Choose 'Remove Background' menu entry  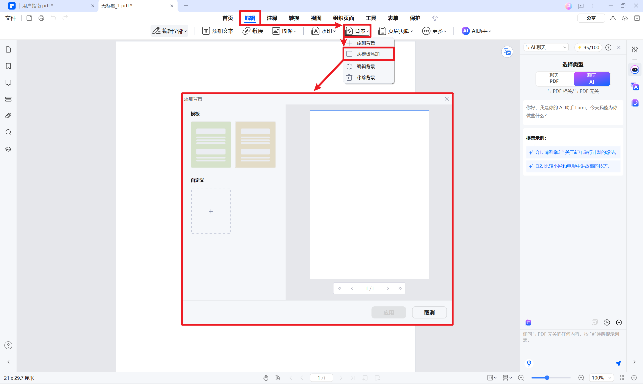(x=365, y=78)
